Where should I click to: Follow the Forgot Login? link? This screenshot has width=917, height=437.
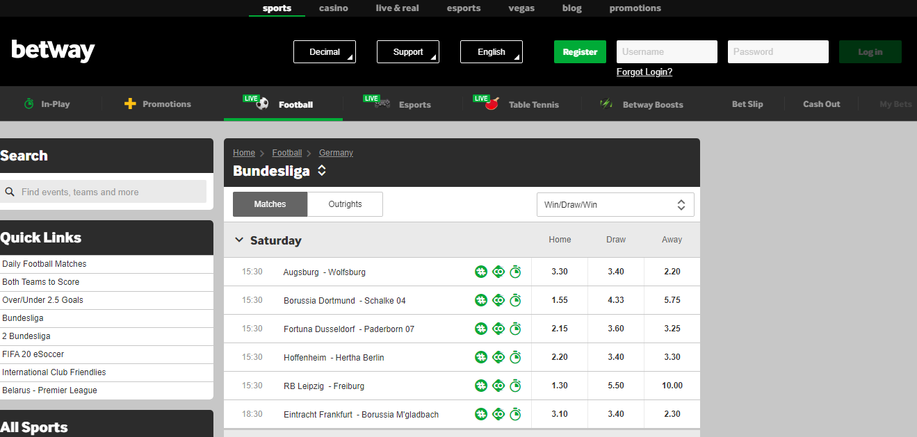point(644,72)
